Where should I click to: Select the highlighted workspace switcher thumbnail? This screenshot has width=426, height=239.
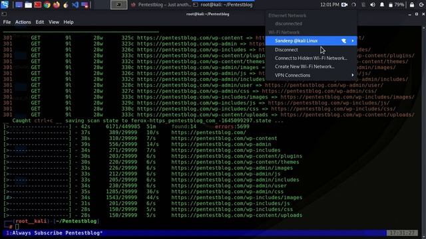click(x=118, y=5)
